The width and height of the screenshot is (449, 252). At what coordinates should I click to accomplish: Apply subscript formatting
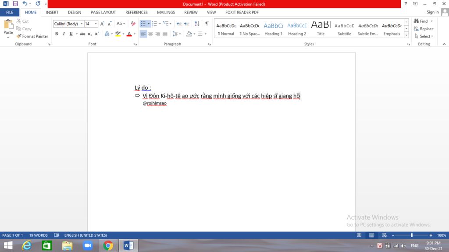point(89,34)
